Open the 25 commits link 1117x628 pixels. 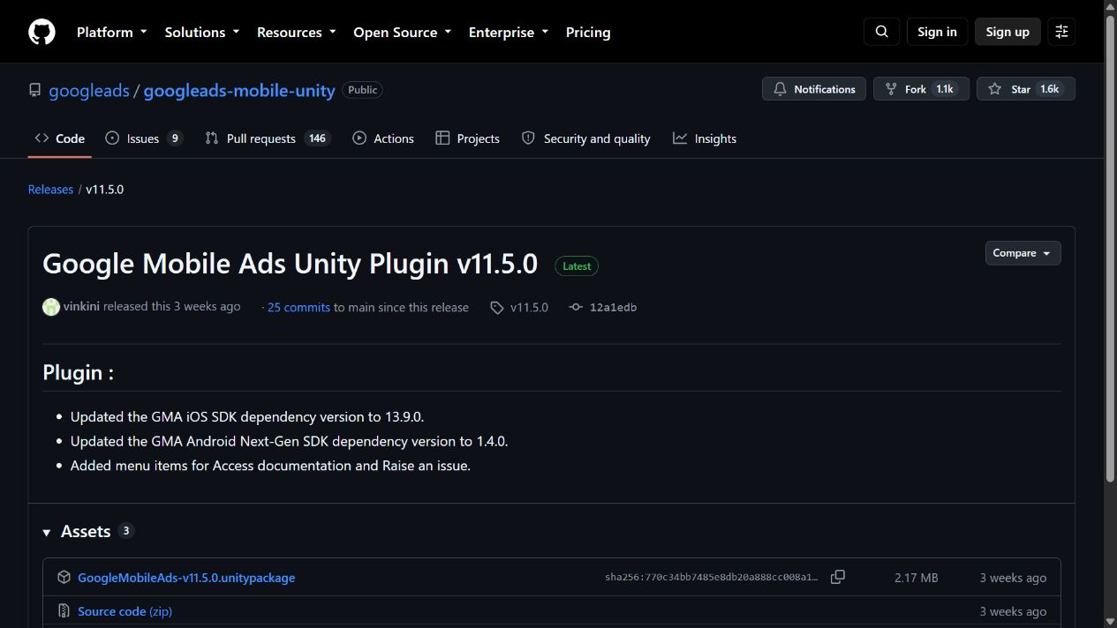coord(298,307)
